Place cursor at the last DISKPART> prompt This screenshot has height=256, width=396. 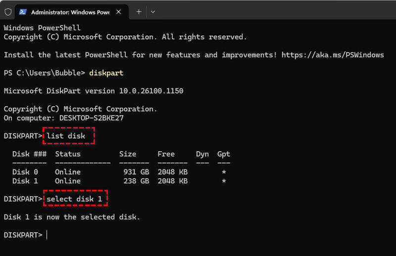47,235
